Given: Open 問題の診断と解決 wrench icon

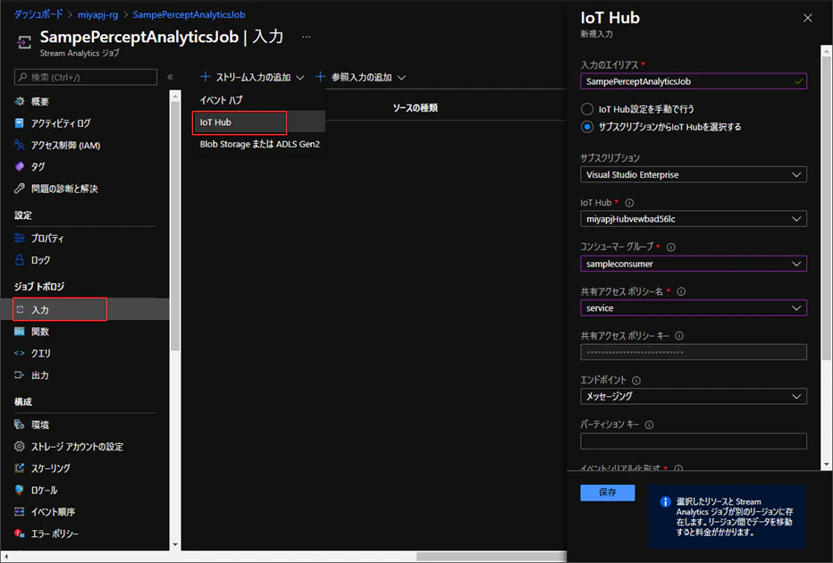Looking at the screenshot, I should [x=20, y=189].
